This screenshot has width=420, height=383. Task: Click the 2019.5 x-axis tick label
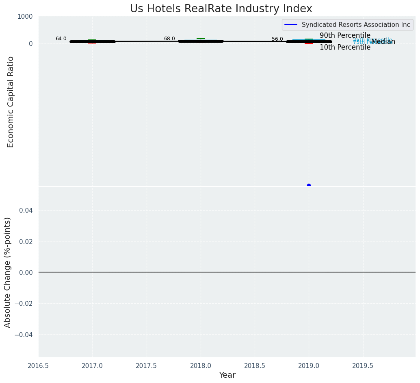coord(363,366)
